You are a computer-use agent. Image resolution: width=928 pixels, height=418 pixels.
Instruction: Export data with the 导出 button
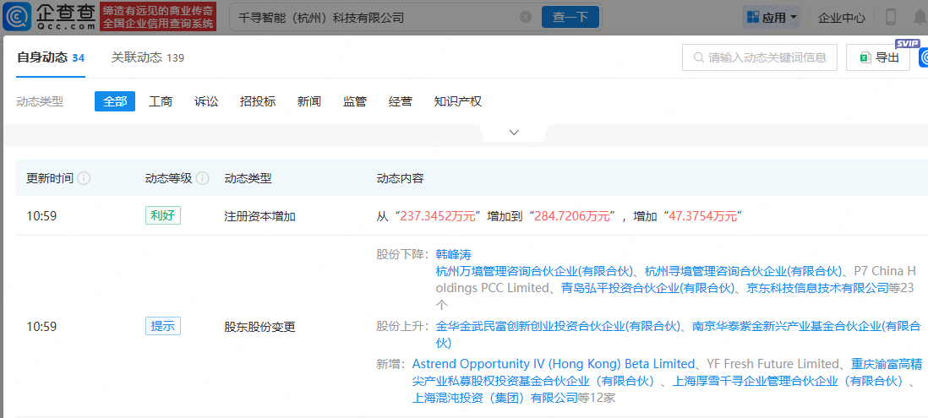coord(878,57)
